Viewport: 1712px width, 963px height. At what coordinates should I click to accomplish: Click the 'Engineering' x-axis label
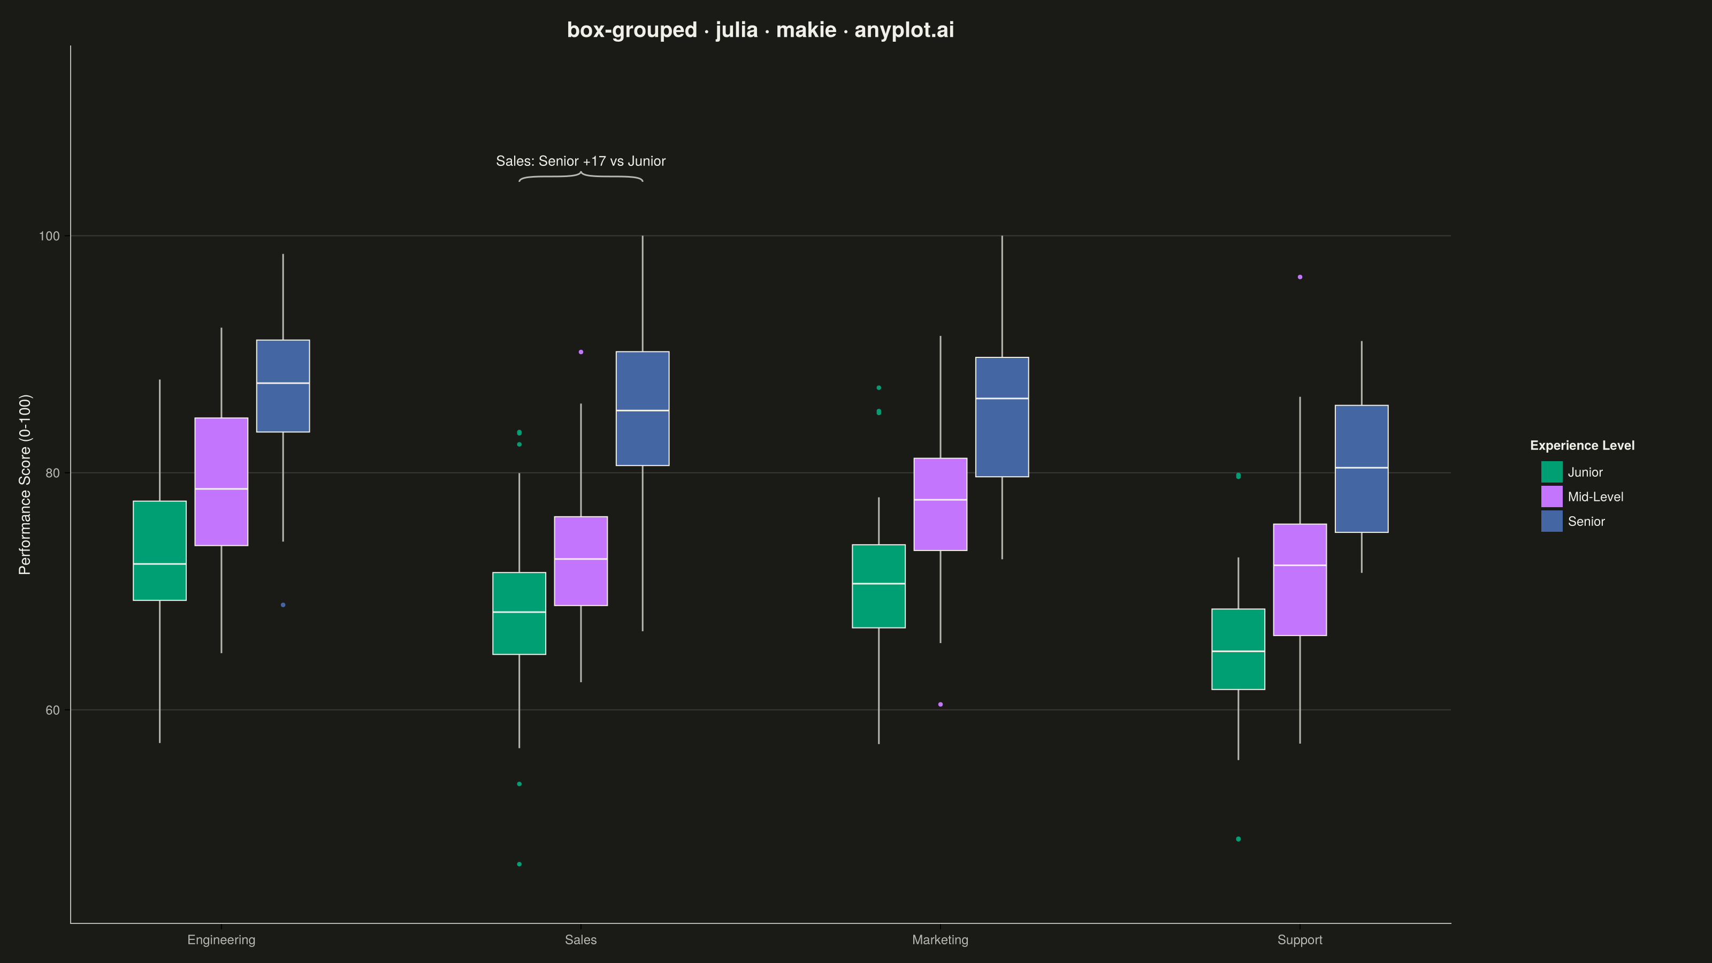[x=221, y=940]
